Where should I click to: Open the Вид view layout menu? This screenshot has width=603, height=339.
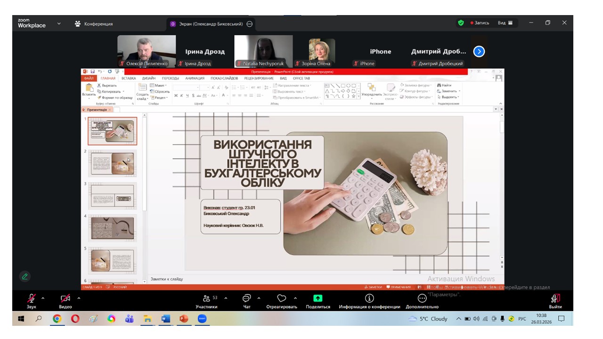(x=505, y=23)
